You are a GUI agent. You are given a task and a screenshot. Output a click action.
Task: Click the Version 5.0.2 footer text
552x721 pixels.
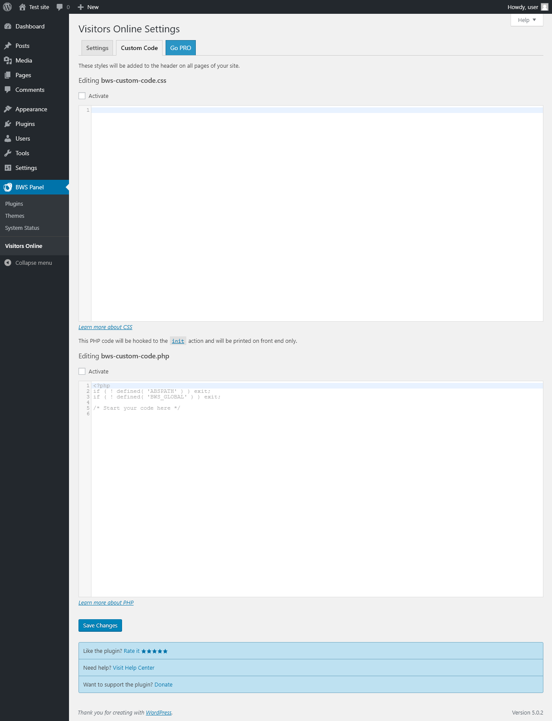click(527, 713)
